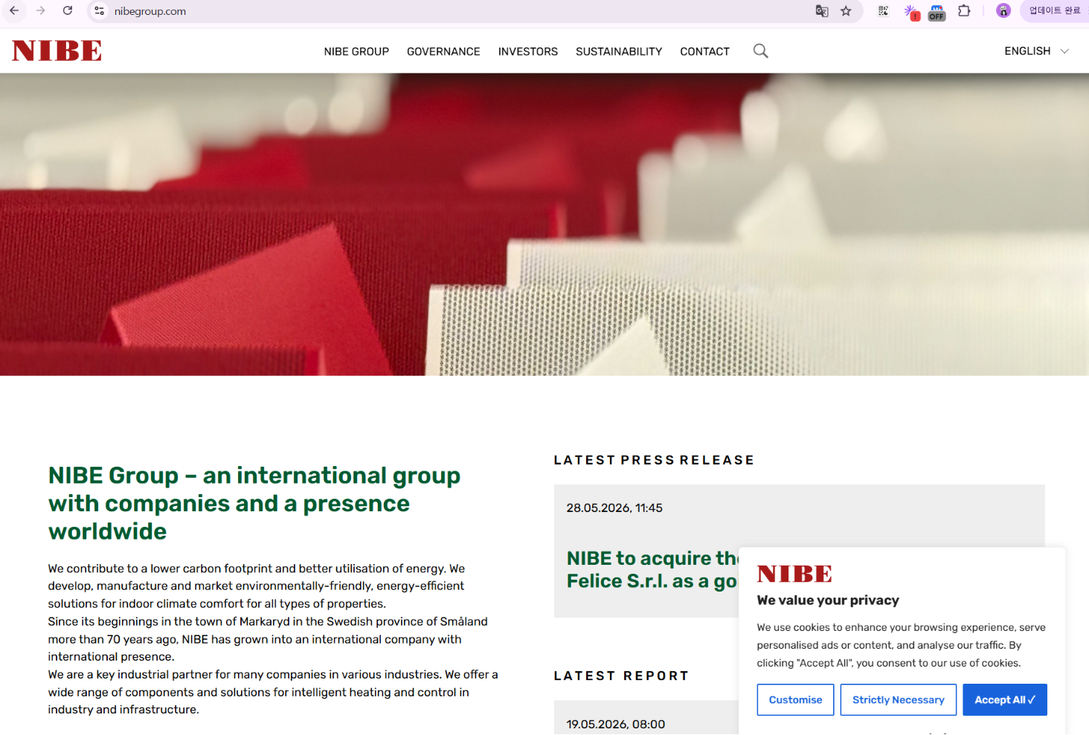Viewport: 1089px width, 735px height.
Task: Open the CONTACT menu item
Action: 704,51
